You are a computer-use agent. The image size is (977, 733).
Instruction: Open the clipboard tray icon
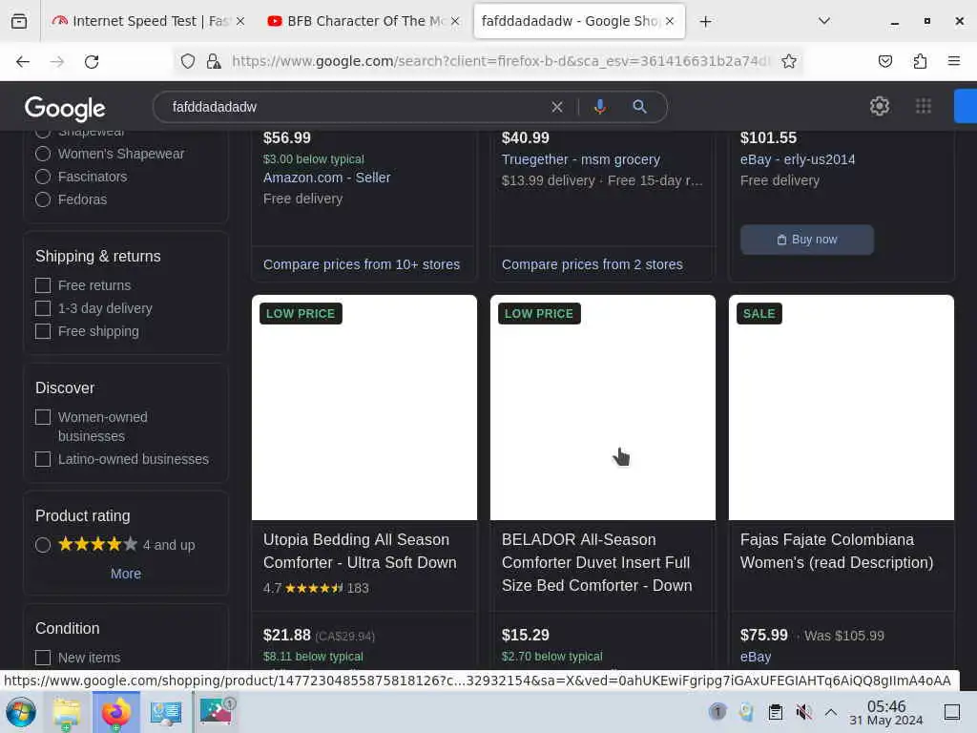(x=775, y=712)
